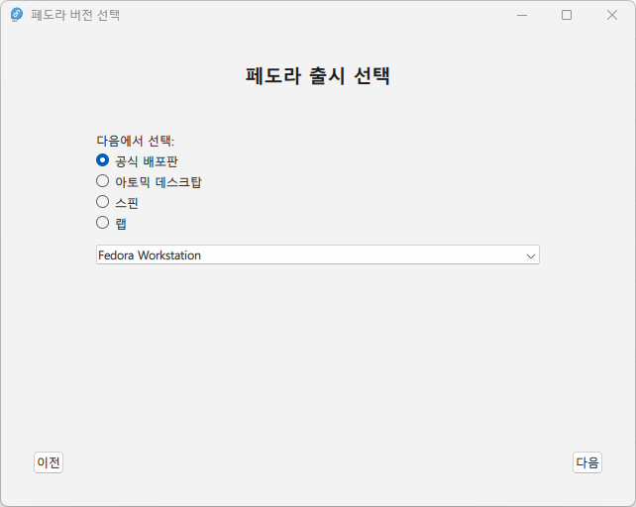Click the 페도라 버전 선택 title text
The image size is (636, 507).
pyautogui.click(x=75, y=15)
